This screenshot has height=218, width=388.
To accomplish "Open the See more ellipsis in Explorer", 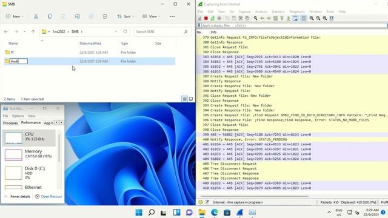I will [172, 16].
